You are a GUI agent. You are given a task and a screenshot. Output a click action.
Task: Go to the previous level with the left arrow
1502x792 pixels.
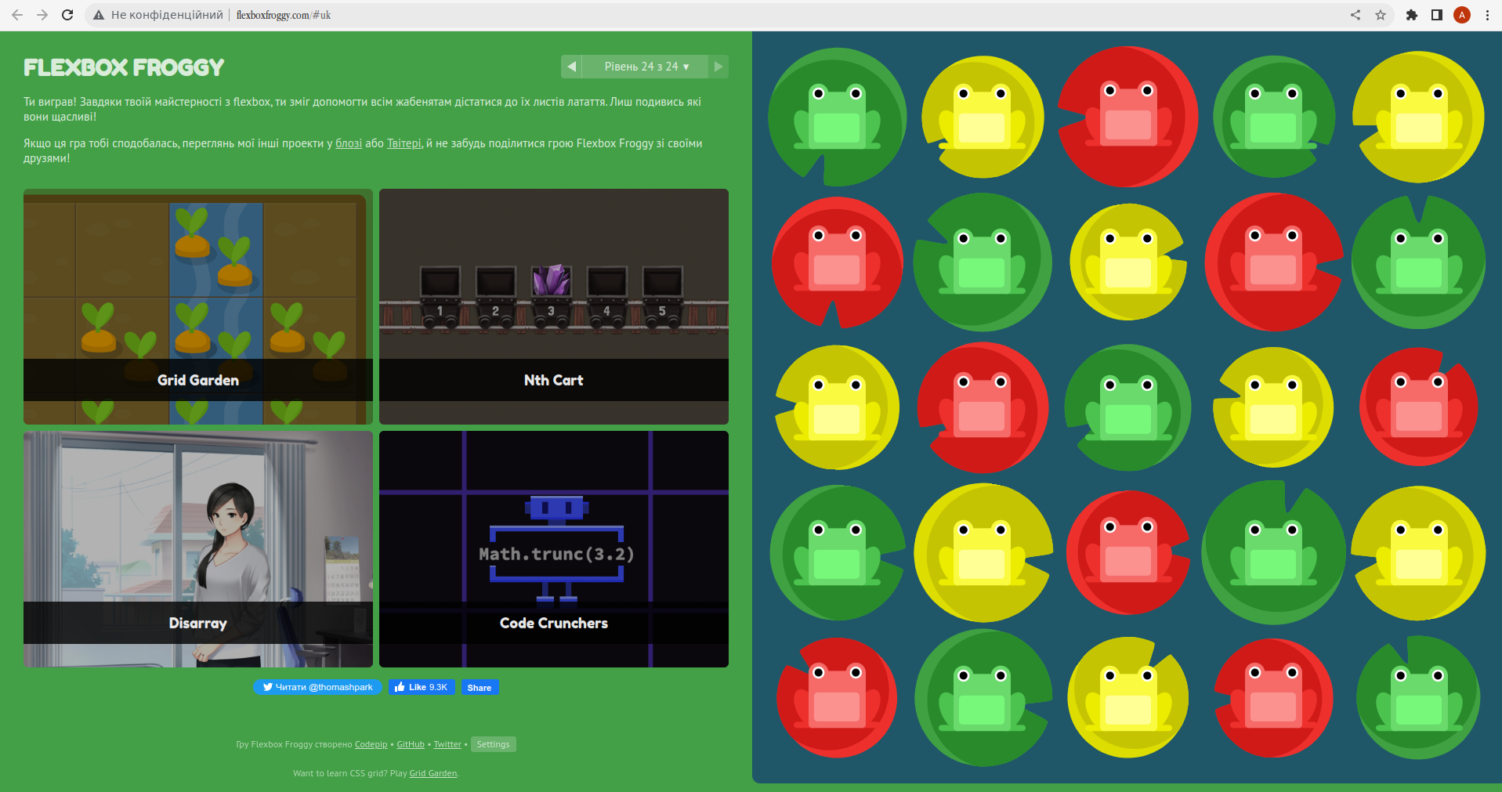click(x=571, y=67)
